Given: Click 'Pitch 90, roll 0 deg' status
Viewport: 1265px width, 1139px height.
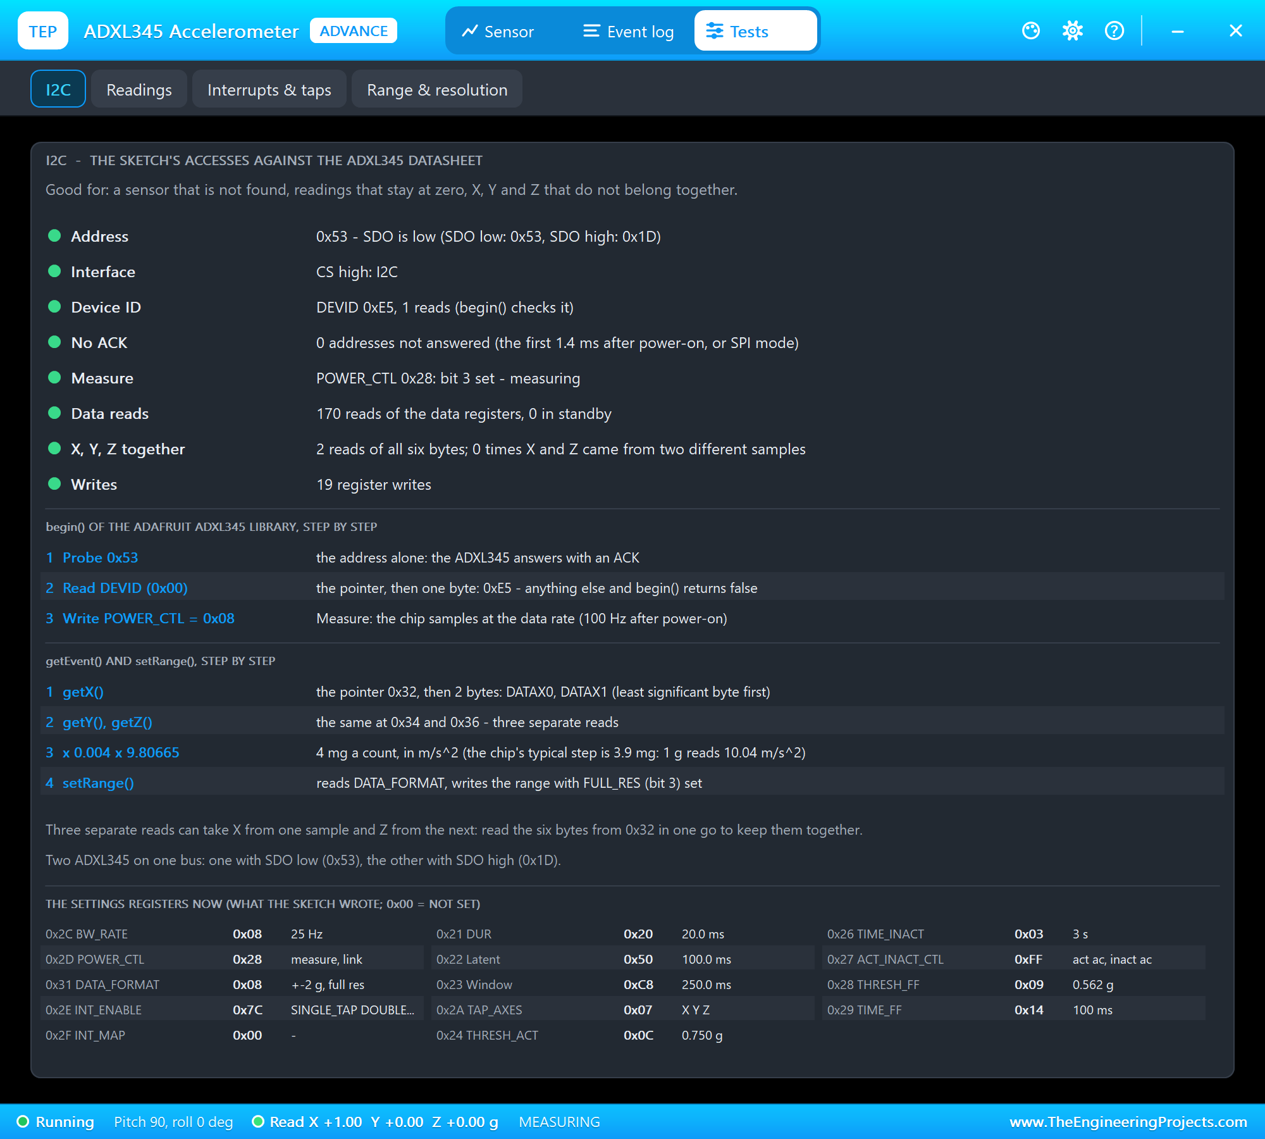Looking at the screenshot, I should click(173, 1122).
